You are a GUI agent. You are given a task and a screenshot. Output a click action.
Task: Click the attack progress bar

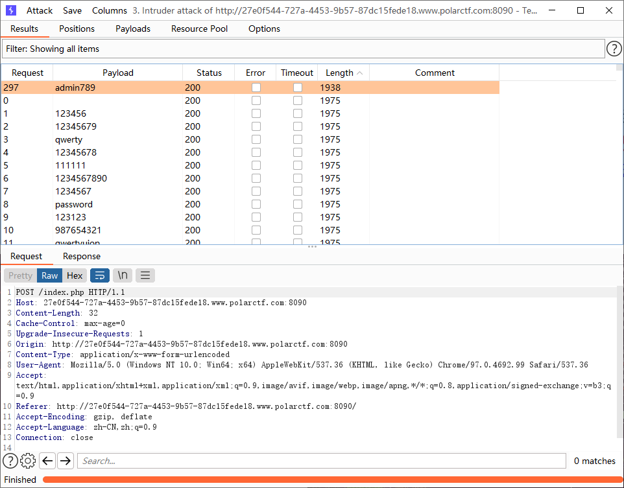click(x=332, y=480)
